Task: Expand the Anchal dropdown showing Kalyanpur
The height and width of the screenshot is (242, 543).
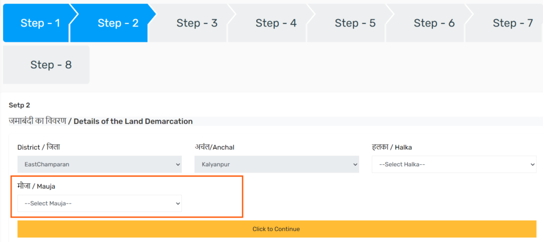Action: (x=277, y=164)
